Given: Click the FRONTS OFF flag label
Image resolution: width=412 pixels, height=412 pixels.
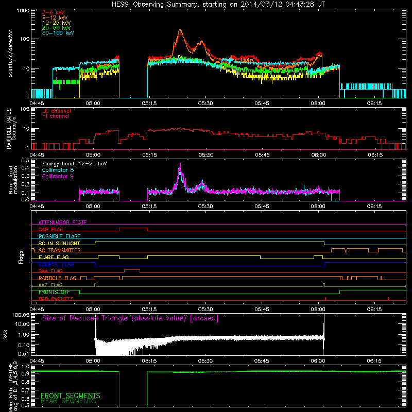Looking at the screenshot, I should (x=54, y=292).
